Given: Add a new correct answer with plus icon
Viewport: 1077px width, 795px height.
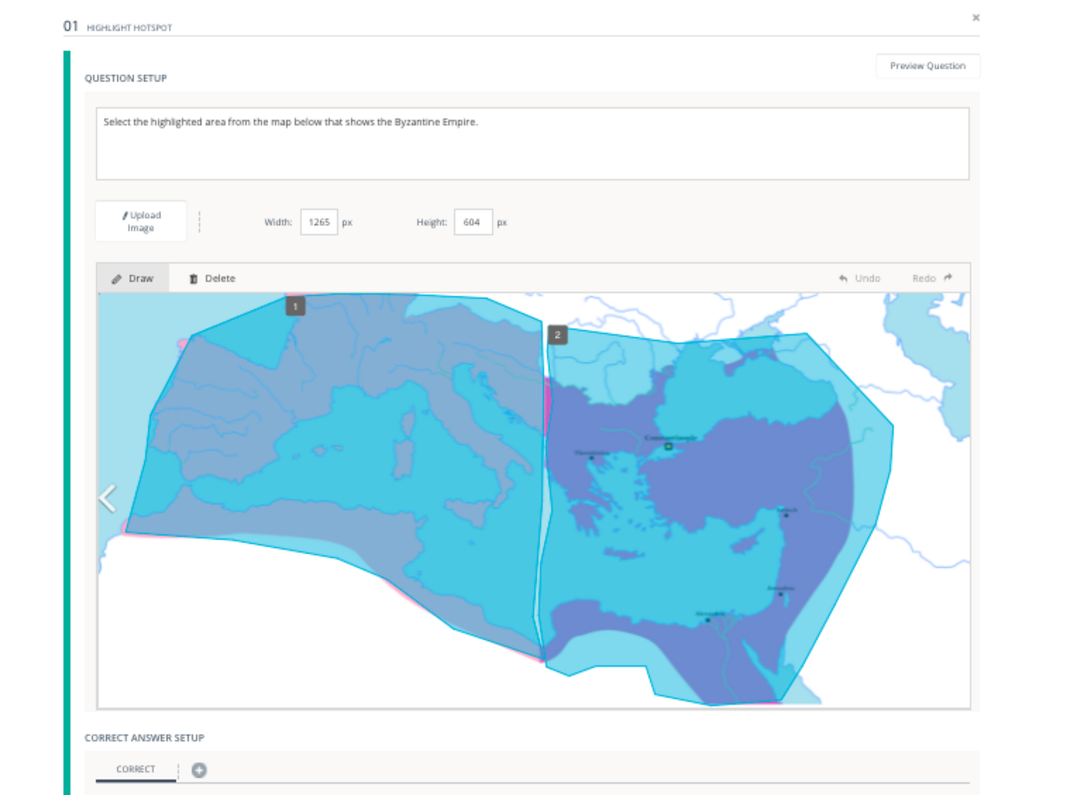Looking at the screenshot, I should [x=199, y=770].
